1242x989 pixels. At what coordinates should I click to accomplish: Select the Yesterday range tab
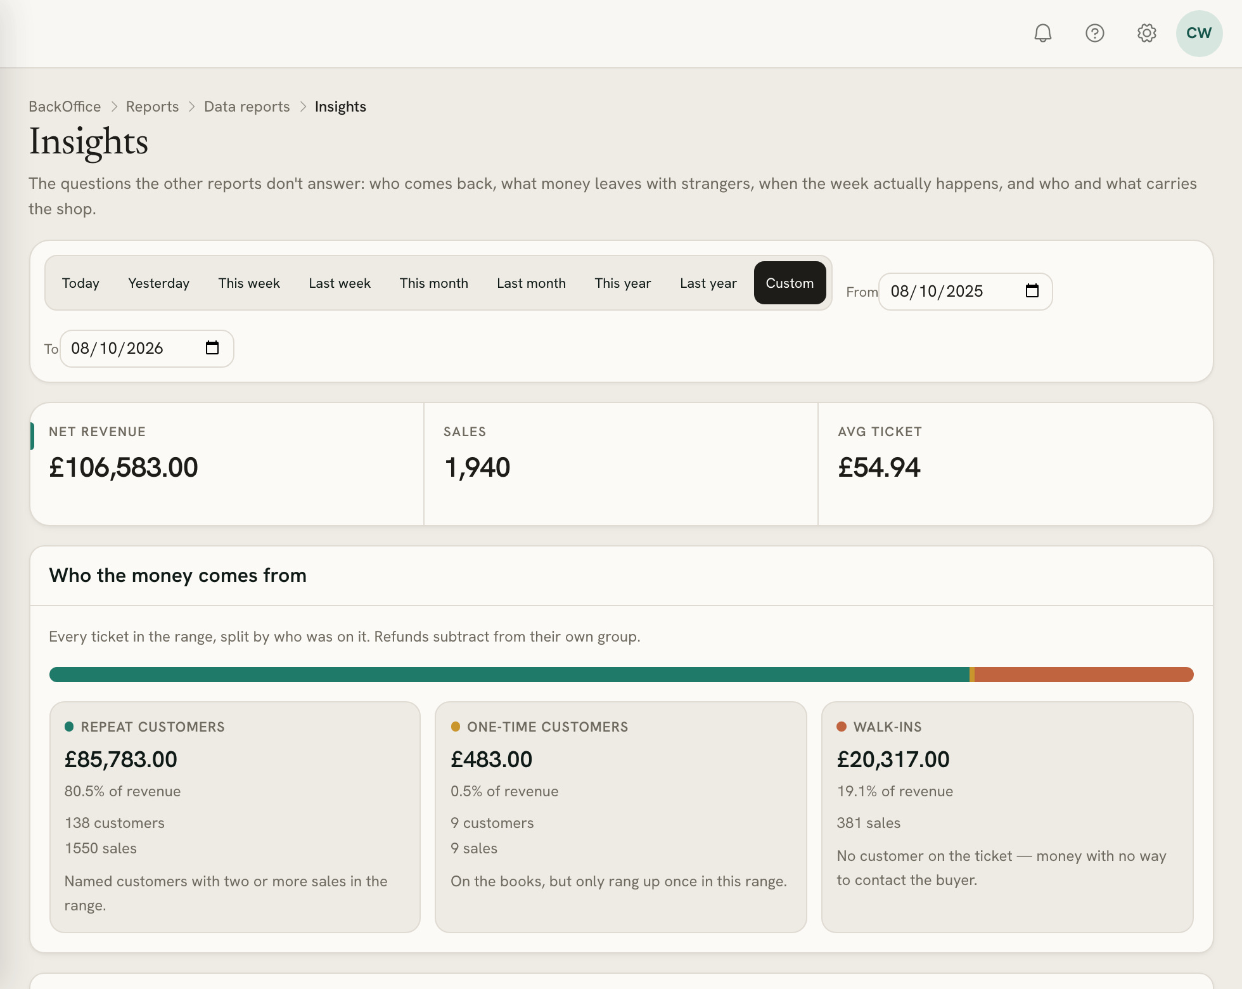[x=158, y=283]
